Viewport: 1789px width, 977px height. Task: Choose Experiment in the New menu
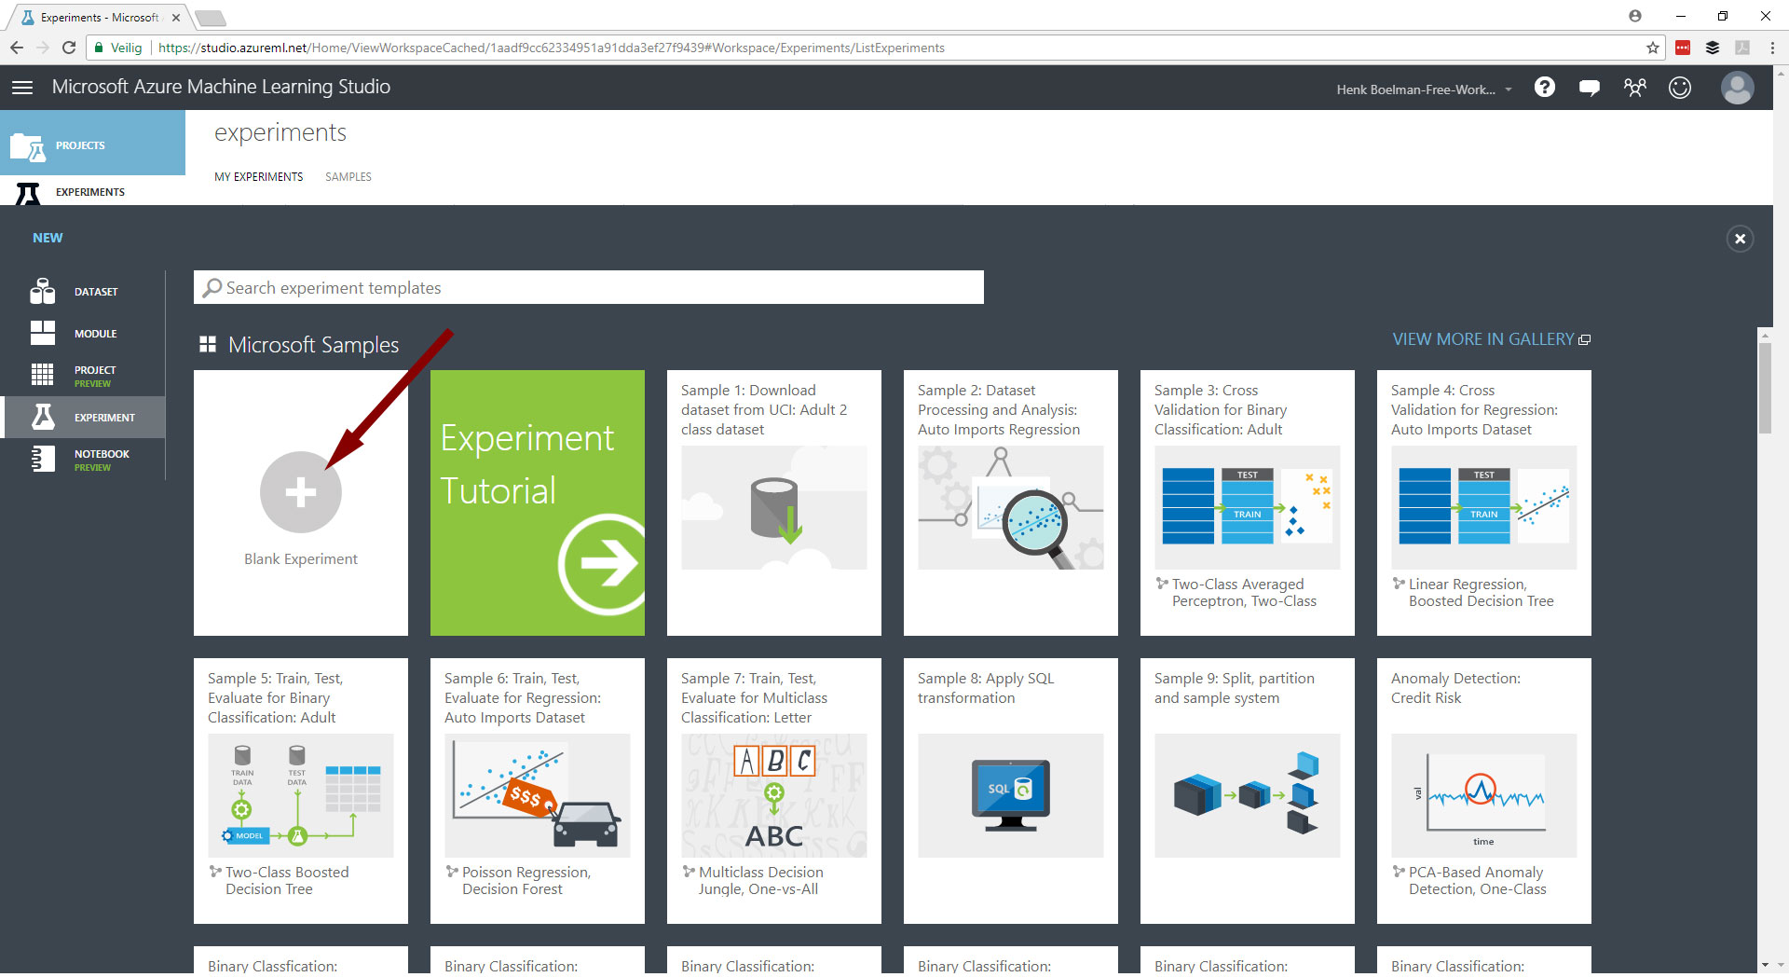point(84,417)
